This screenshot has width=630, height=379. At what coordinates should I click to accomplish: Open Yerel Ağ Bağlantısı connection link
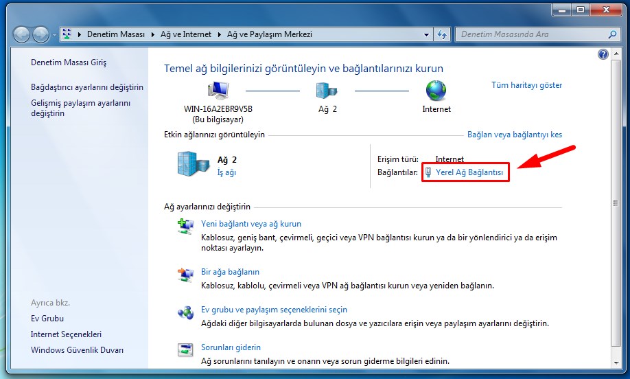tap(469, 173)
